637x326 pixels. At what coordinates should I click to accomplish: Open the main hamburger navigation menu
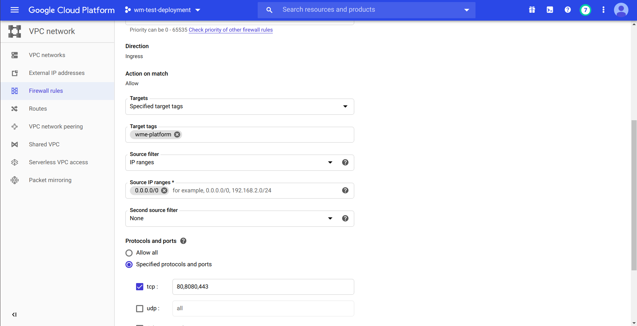[14, 10]
